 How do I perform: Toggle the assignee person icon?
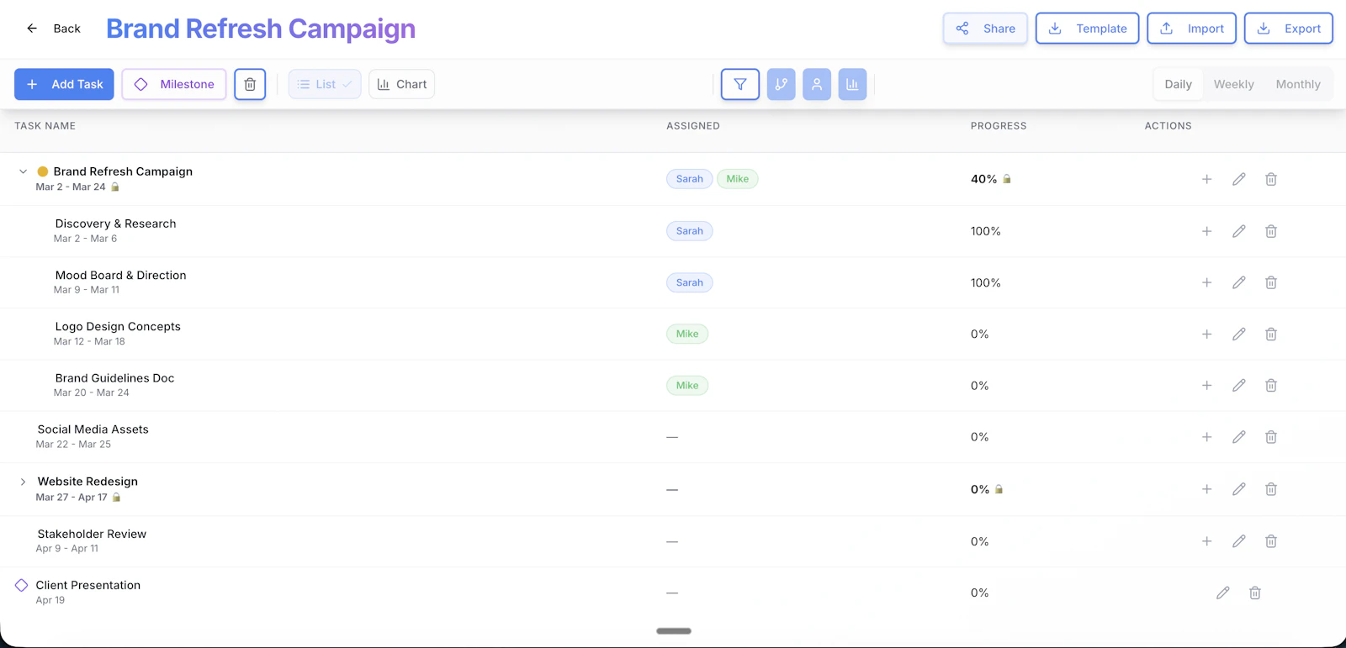(x=817, y=84)
